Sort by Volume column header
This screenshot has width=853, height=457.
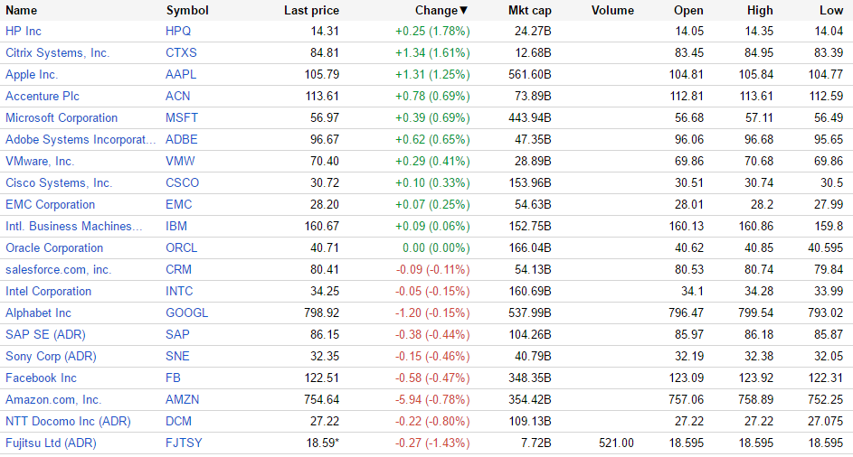pyautogui.click(x=612, y=10)
